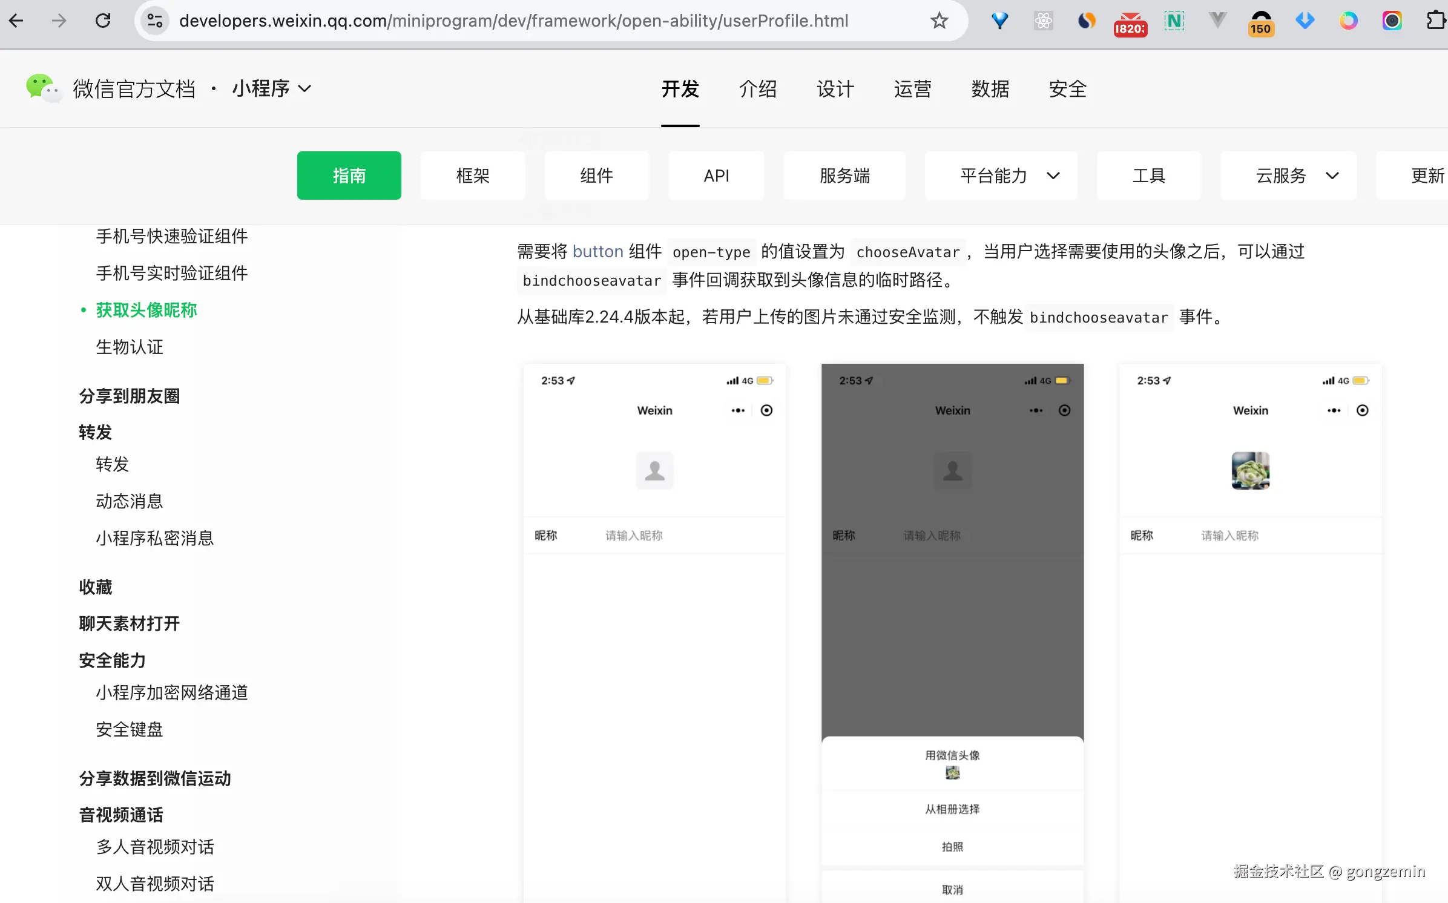Image resolution: width=1448 pixels, height=903 pixels.
Task: Switch to the 介绍 top tab
Action: [x=757, y=89]
